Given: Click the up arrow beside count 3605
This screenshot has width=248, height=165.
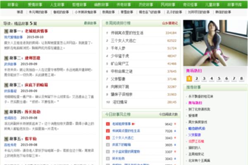Looking at the screenshot, I should point(175,145).
